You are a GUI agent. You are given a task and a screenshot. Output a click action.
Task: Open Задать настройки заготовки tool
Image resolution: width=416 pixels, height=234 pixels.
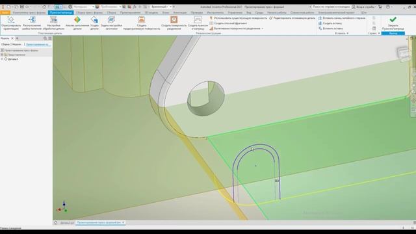point(111,23)
